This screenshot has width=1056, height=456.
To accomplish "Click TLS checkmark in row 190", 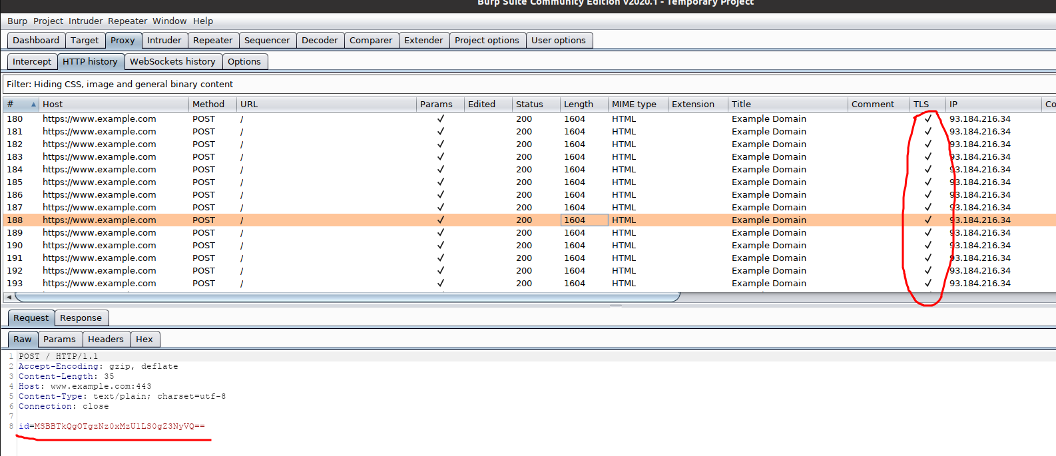I will pos(927,246).
